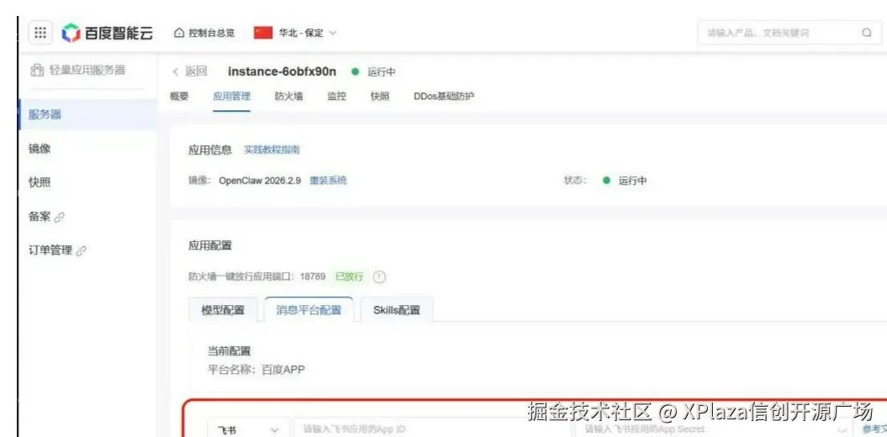
Task: Switch to the 应用管理 tab
Action: [x=231, y=96]
